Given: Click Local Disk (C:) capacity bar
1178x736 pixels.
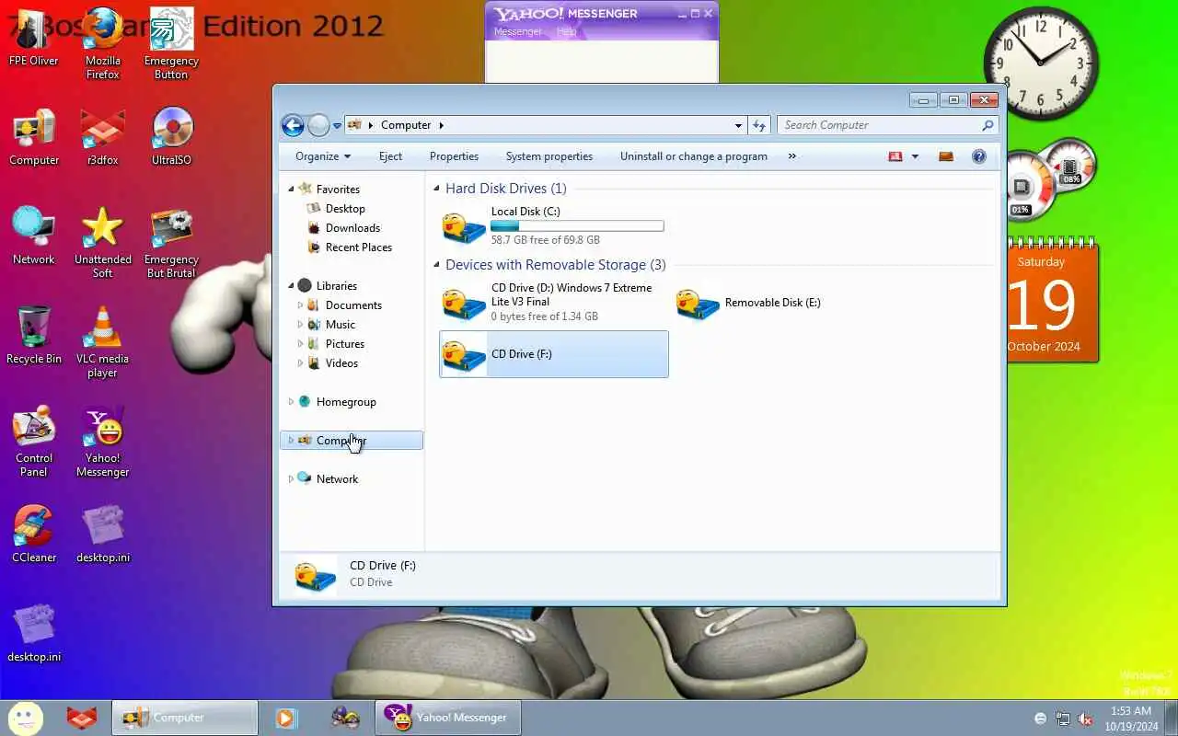Looking at the screenshot, I should coord(577,225).
